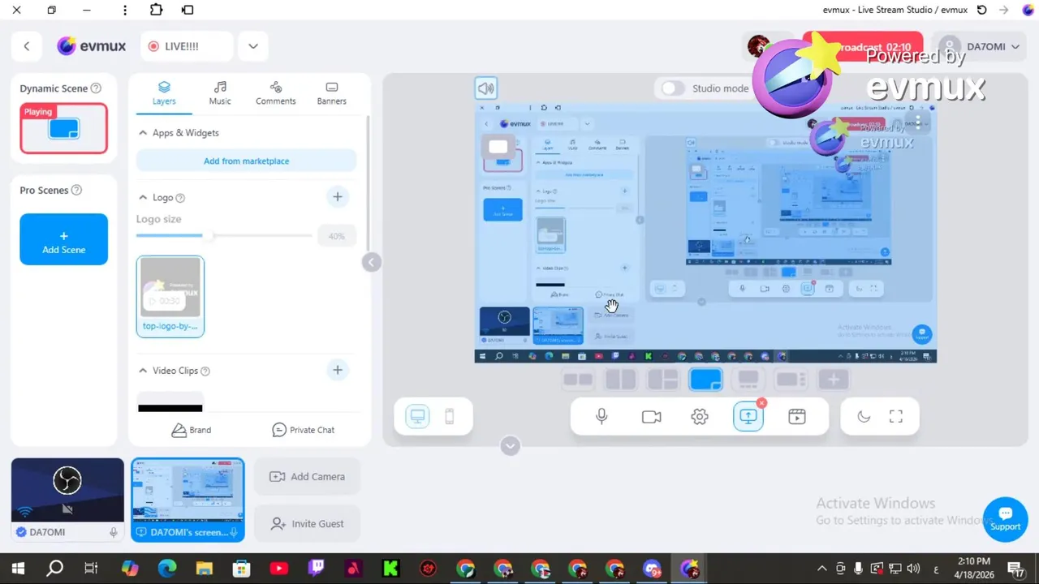Select the top-logo-by logo thumbnail

170,296
